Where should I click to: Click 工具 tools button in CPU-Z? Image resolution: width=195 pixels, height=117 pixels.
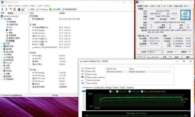coord(164,57)
